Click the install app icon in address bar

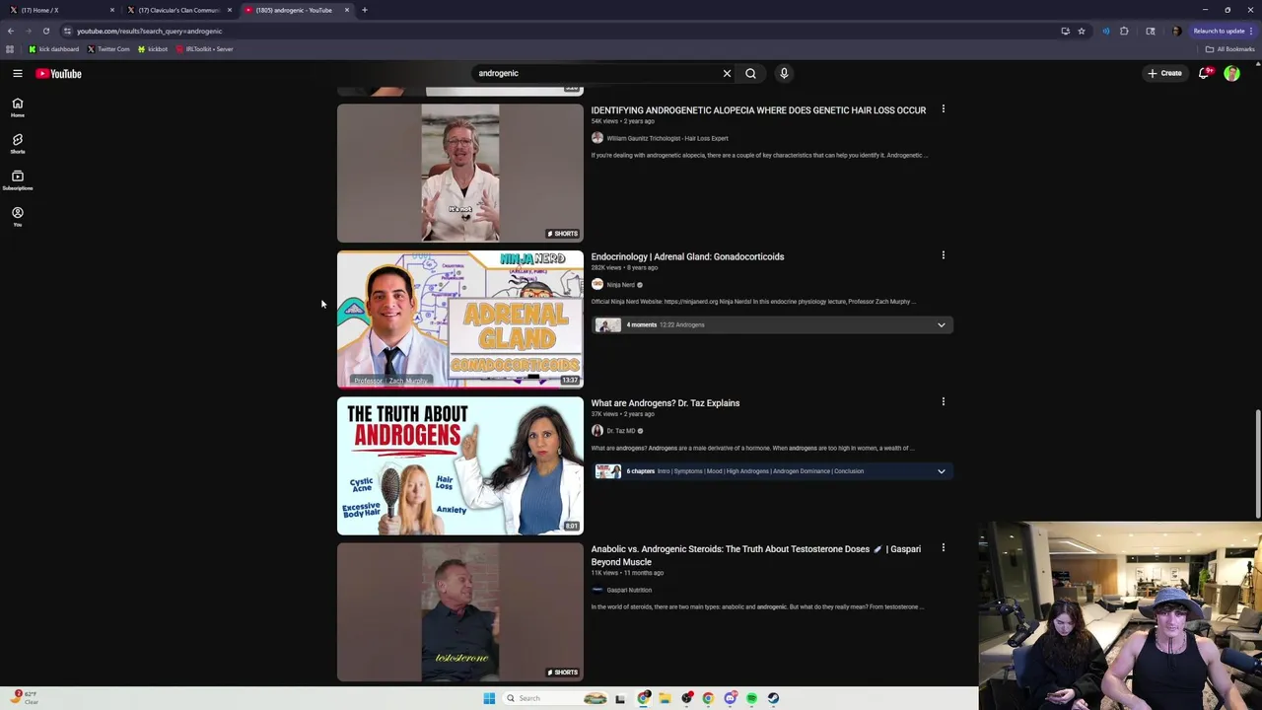[x=1065, y=31]
